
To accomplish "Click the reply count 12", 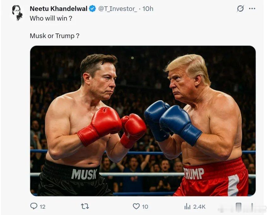I will [x=43, y=206].
